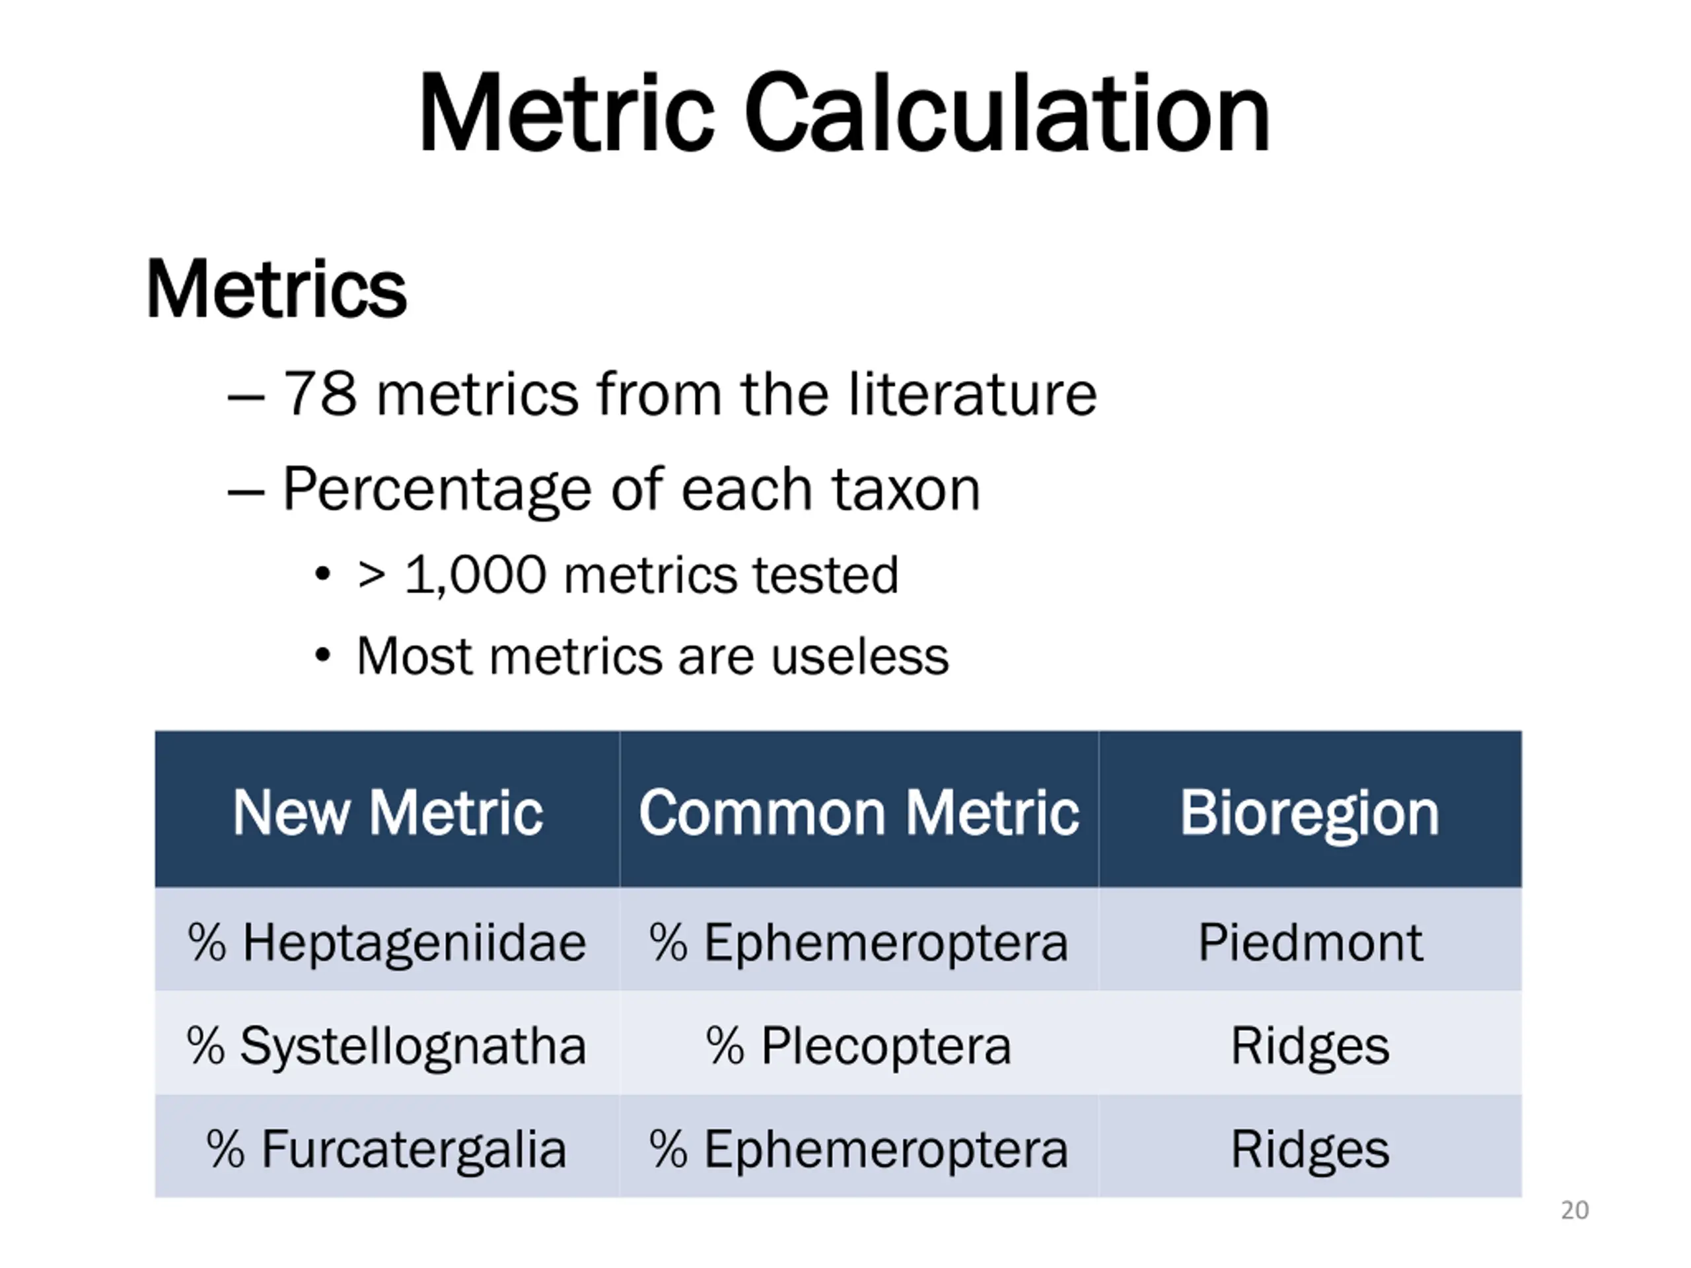
Task: Click the "Percentage of each taxon" line
Action: [631, 489]
